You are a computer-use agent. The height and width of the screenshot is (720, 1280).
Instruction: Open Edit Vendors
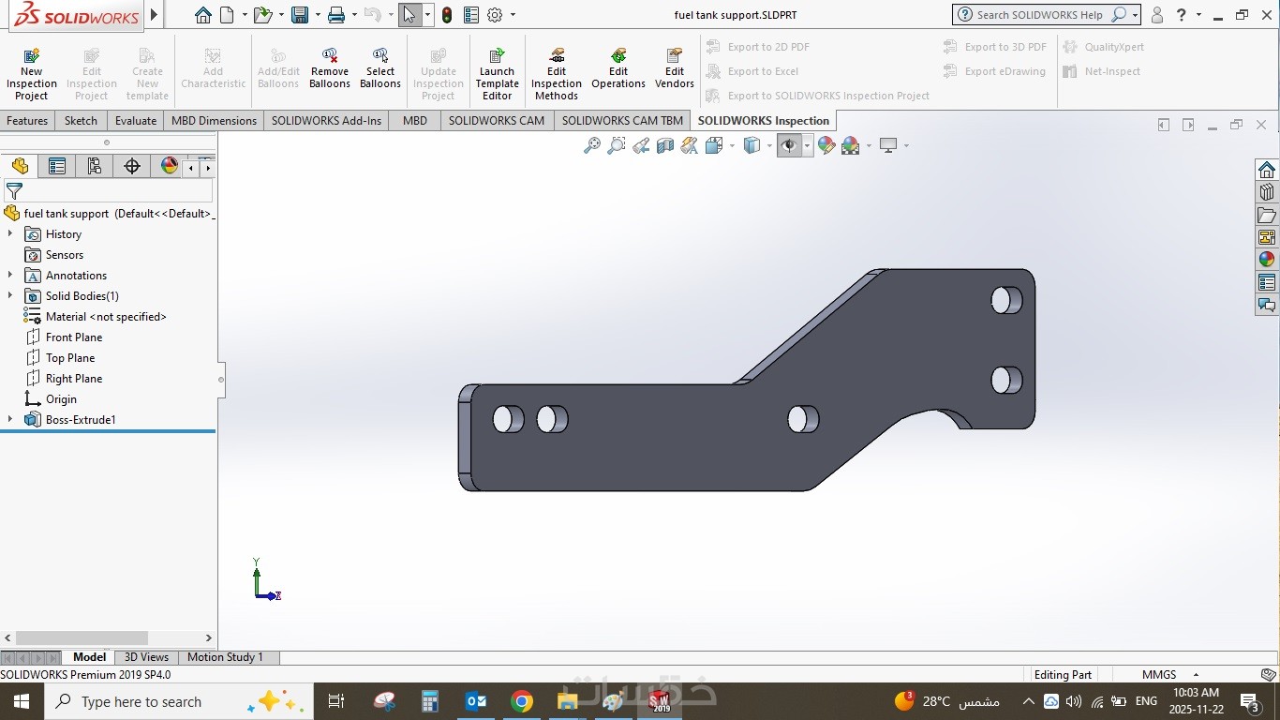675,69
